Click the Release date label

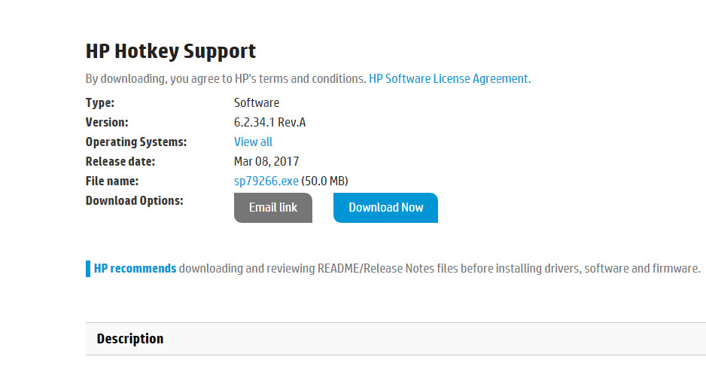coord(120,161)
